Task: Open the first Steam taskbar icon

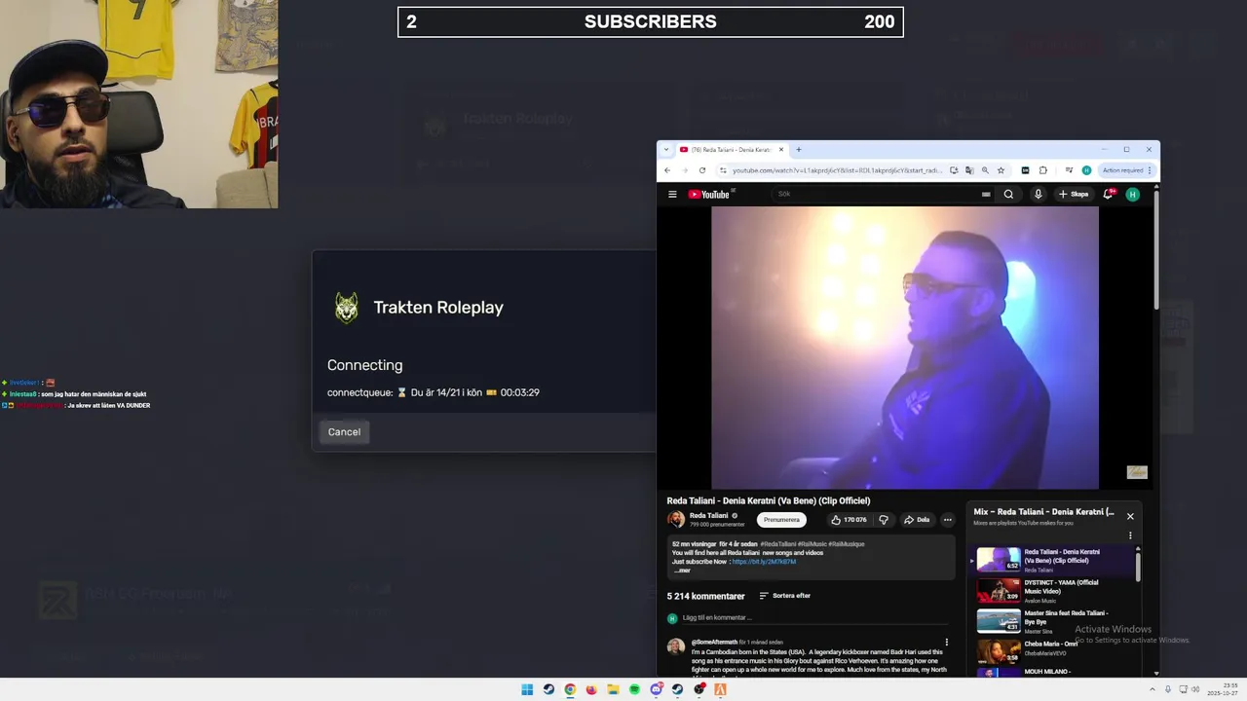Action: coord(548,689)
